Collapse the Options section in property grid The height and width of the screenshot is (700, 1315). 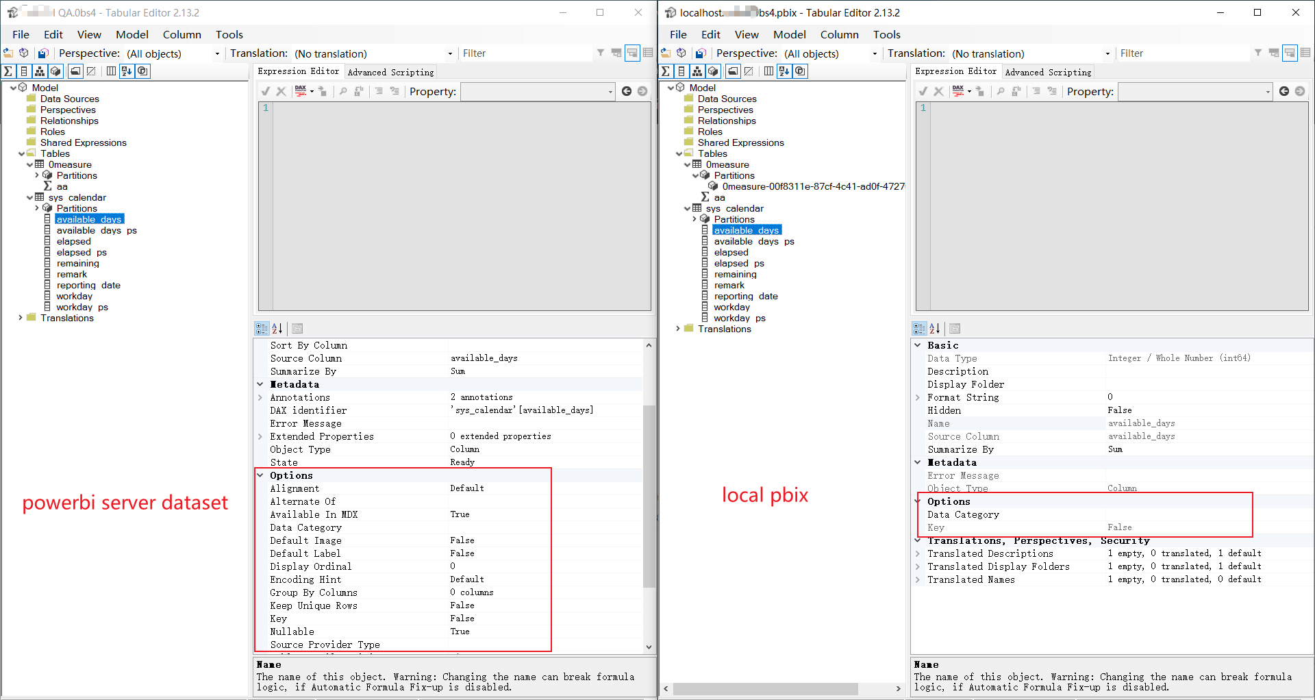(260, 475)
